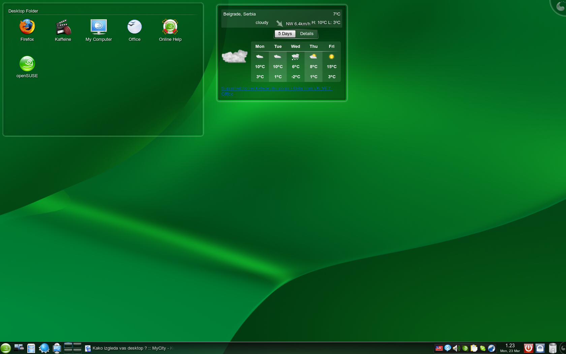
Task: Click the green checkmark tray icon
Action: coord(483,348)
